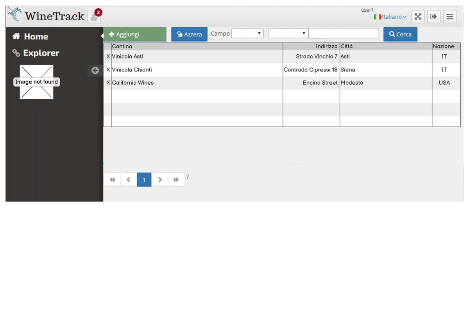Click the Cerca search button
Viewport: 469px width, 331px height.
coord(400,34)
